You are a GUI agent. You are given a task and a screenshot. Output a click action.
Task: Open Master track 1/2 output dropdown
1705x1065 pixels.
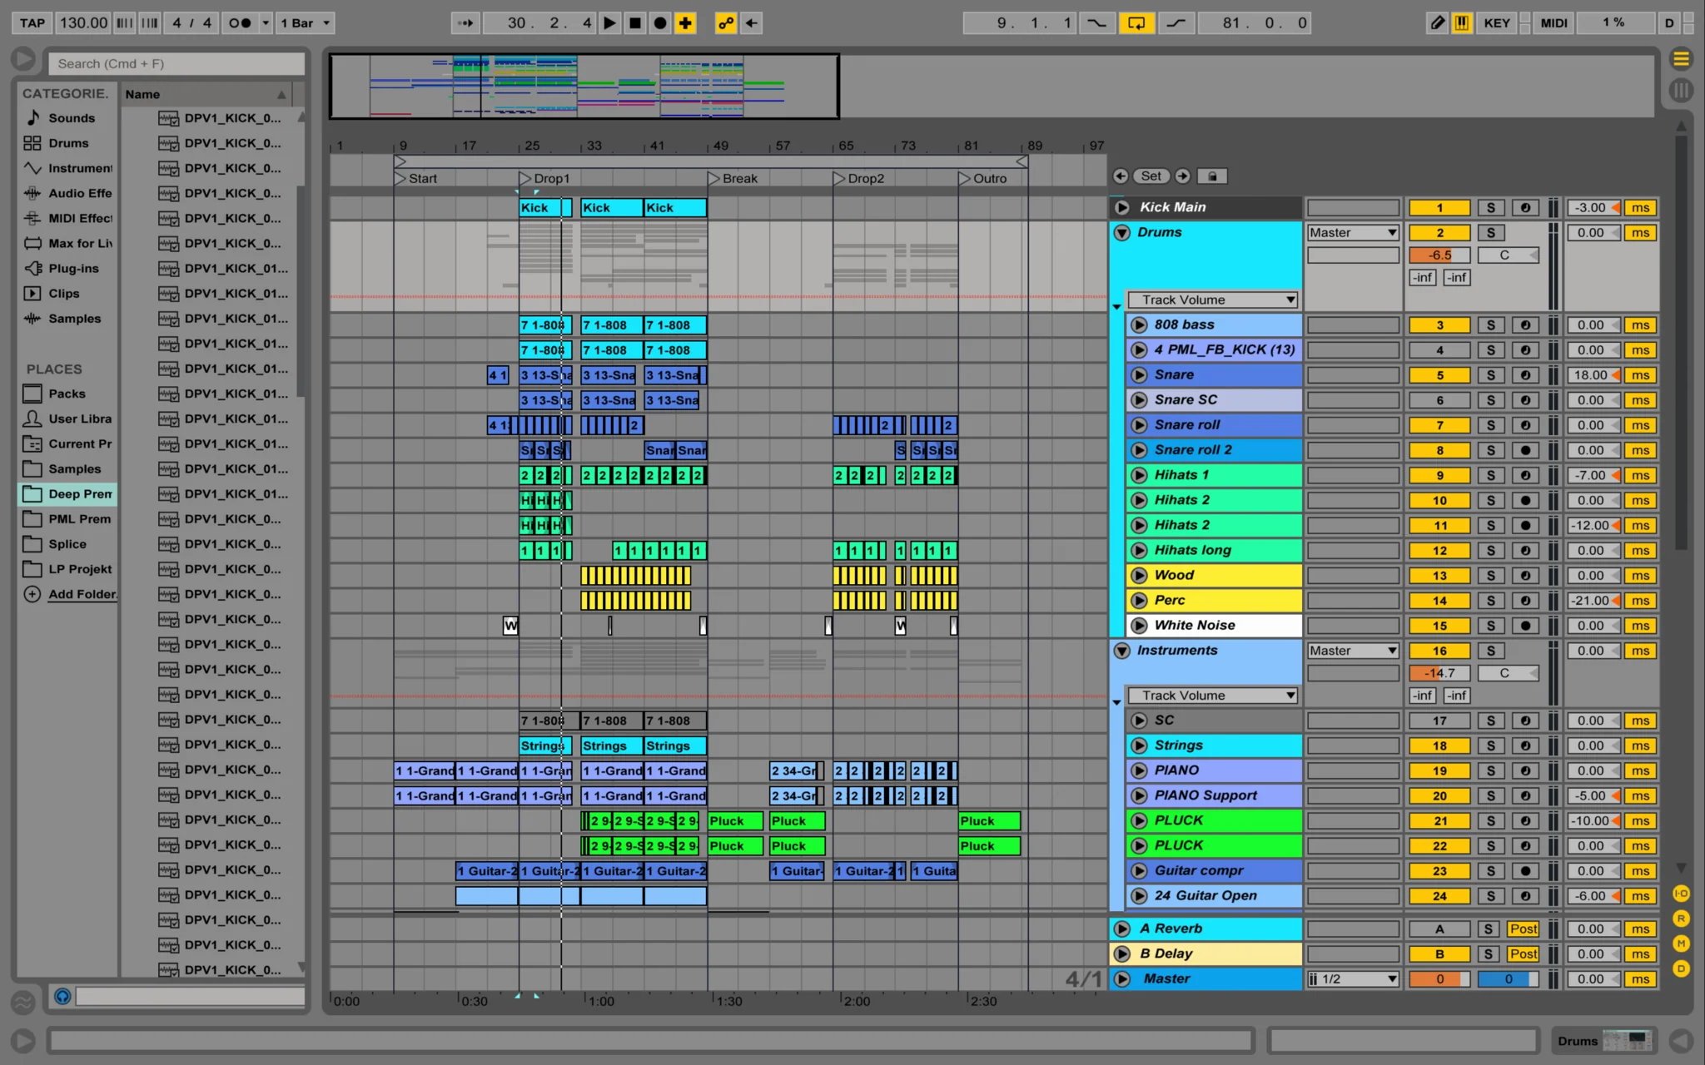(1353, 979)
